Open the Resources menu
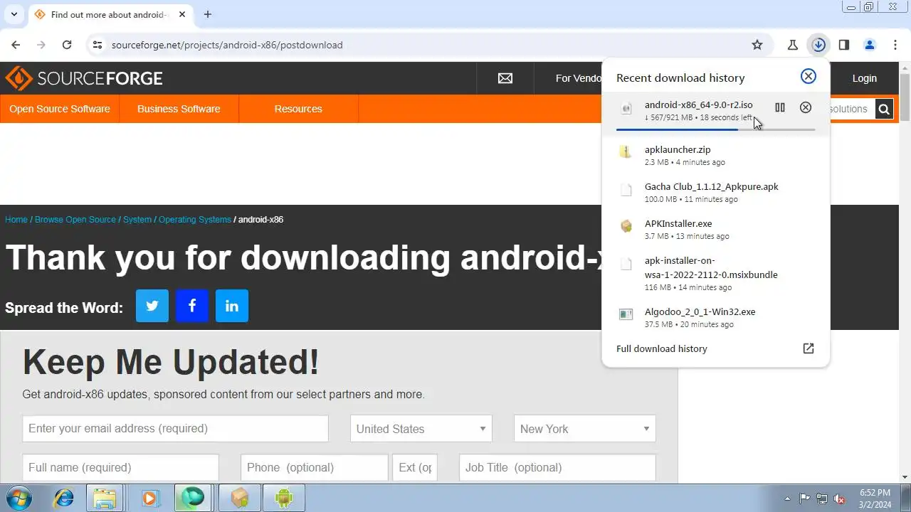 coord(298,109)
